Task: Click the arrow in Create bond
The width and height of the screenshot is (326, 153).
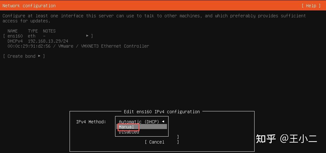Action: point(39,56)
